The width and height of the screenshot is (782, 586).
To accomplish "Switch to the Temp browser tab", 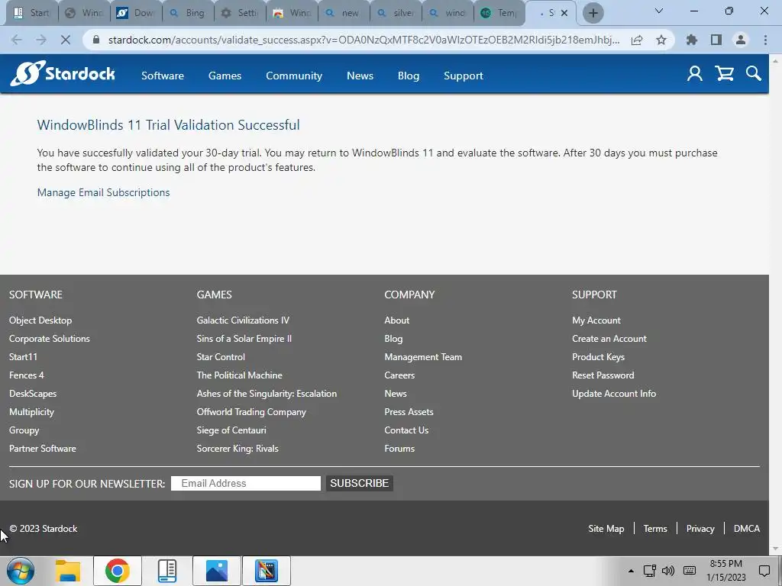I will 499,14.
